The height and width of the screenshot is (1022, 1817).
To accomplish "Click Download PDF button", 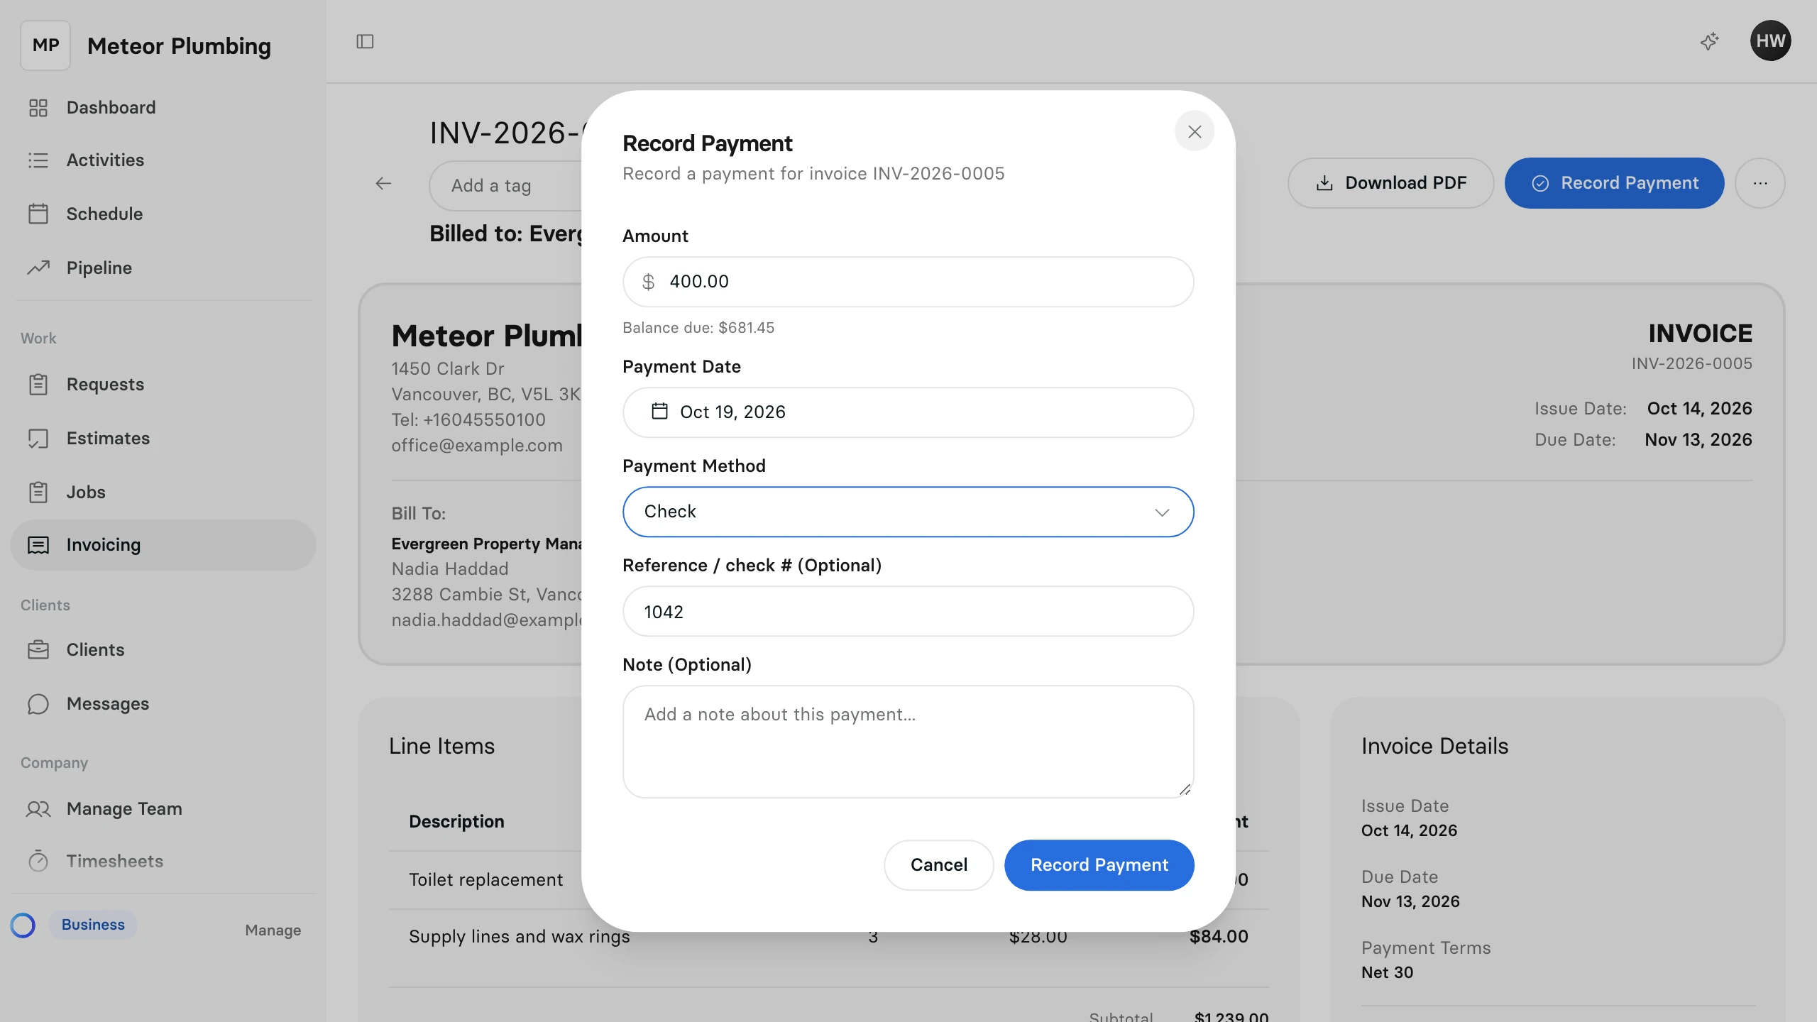I will (1390, 183).
